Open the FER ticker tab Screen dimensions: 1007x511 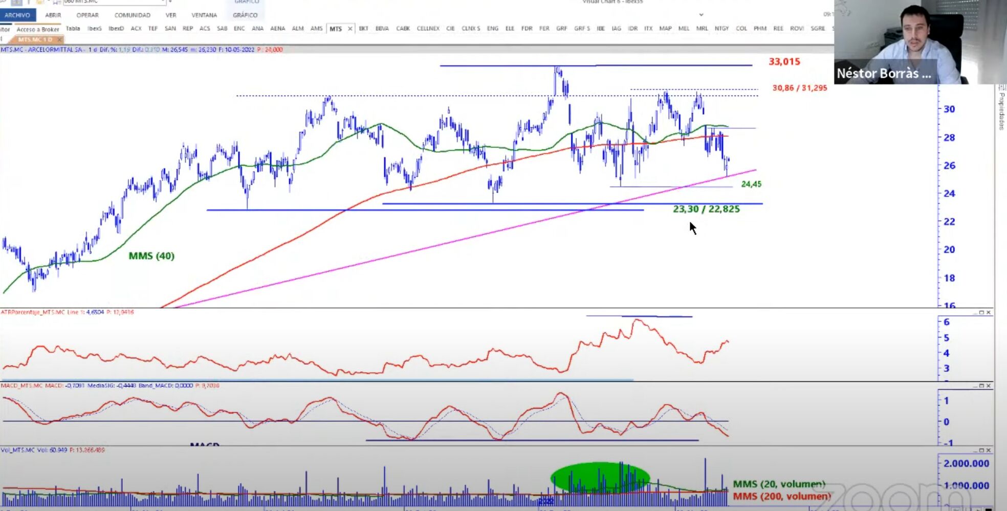coord(544,29)
